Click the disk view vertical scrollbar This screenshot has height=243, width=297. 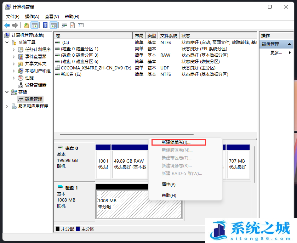click(x=254, y=164)
